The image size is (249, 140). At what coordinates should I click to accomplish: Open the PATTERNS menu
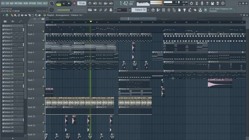click(18, 3)
